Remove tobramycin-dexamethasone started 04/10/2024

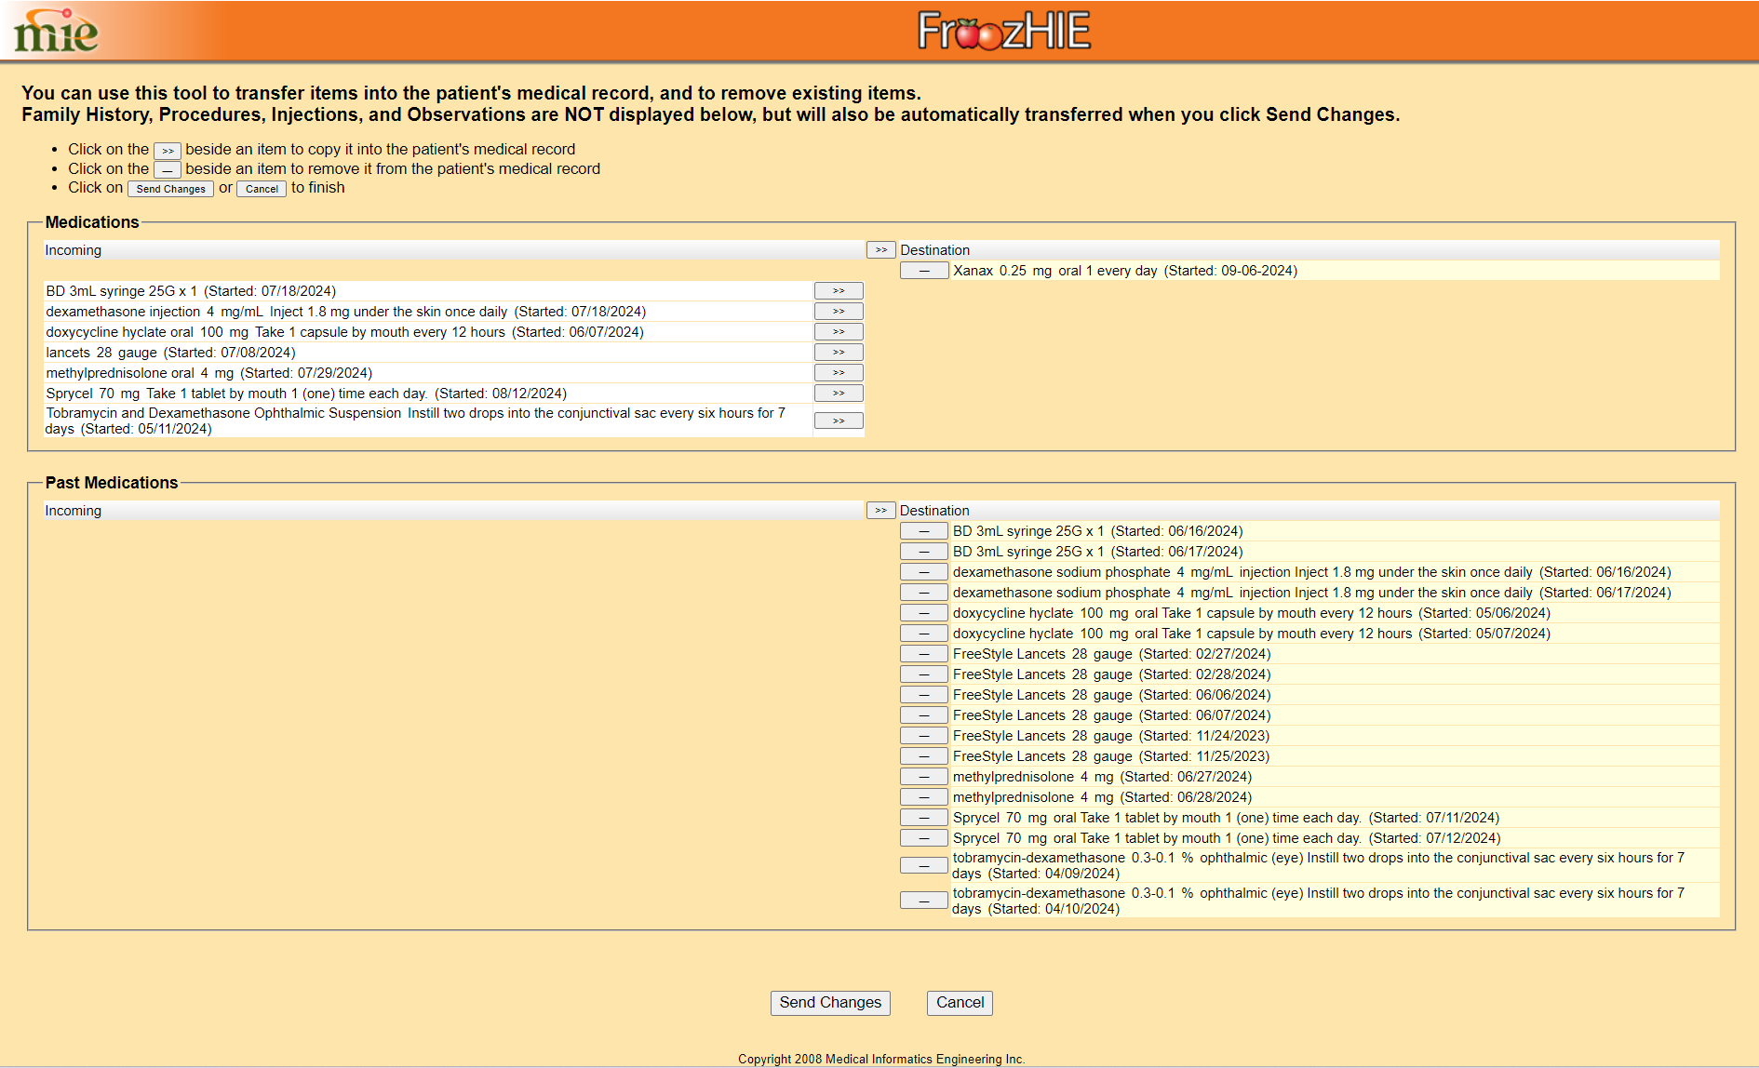[923, 901]
